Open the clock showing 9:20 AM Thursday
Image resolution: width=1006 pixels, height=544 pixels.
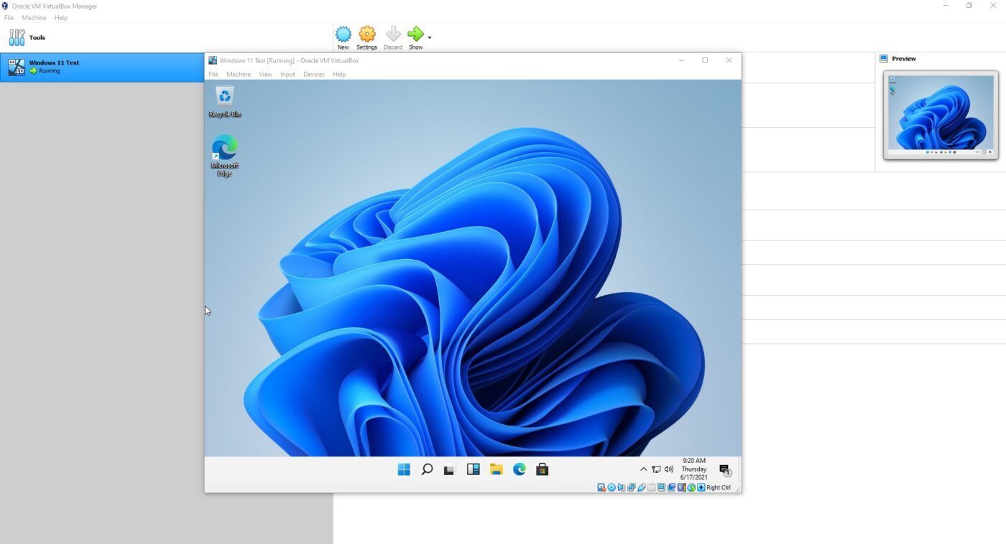(694, 469)
